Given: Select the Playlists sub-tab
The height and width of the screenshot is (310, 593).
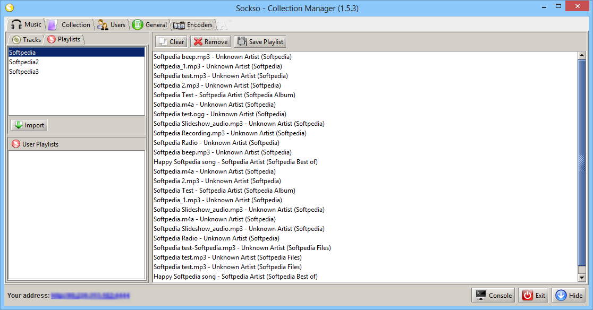Looking at the screenshot, I should [64, 39].
